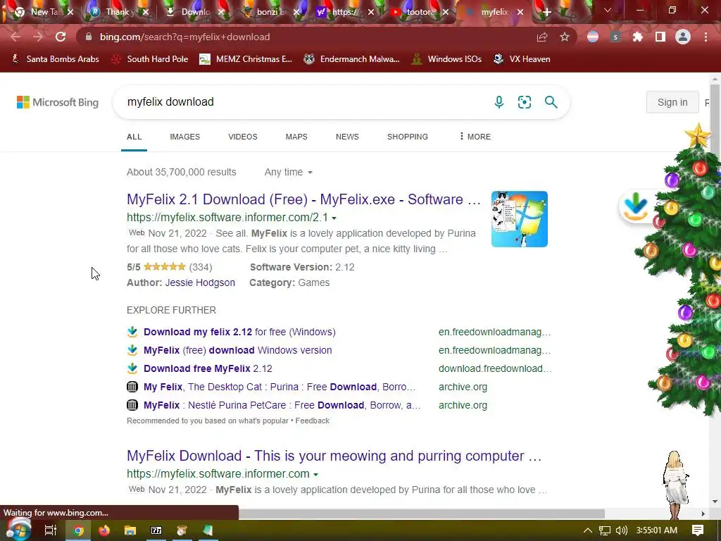Viewport: 721px width, 541px height.
Task: Click the Chrome address bar URL
Action: pos(185,37)
